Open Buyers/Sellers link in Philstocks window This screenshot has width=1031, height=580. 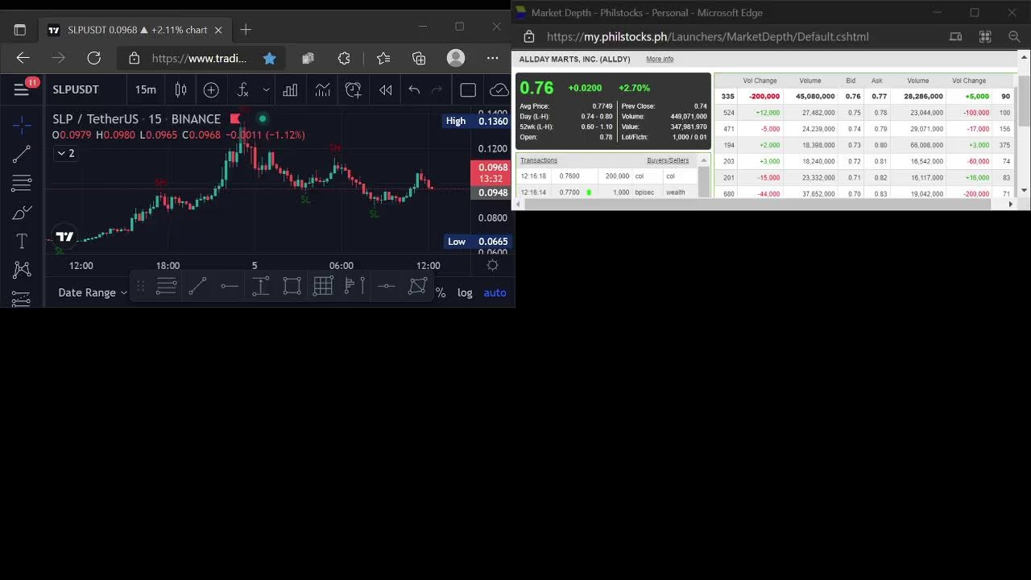click(668, 160)
